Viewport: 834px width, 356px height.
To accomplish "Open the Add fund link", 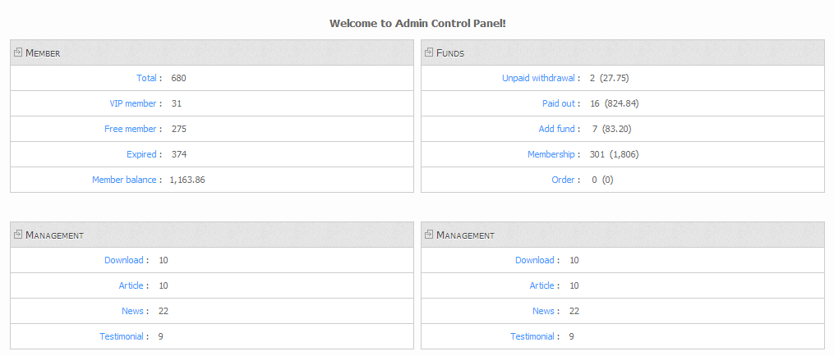I will click(x=557, y=129).
